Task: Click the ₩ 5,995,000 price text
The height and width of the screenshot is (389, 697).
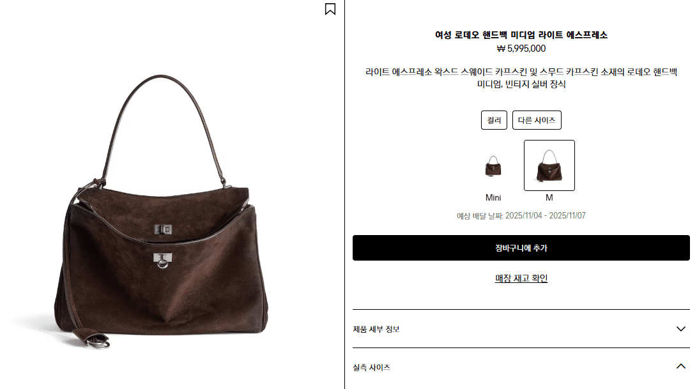Action: tap(521, 49)
